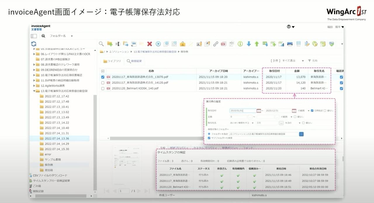Uncheck the 20201117_東海旅客鉄道株式会社_13070.pdf row checkbox

tap(103, 77)
